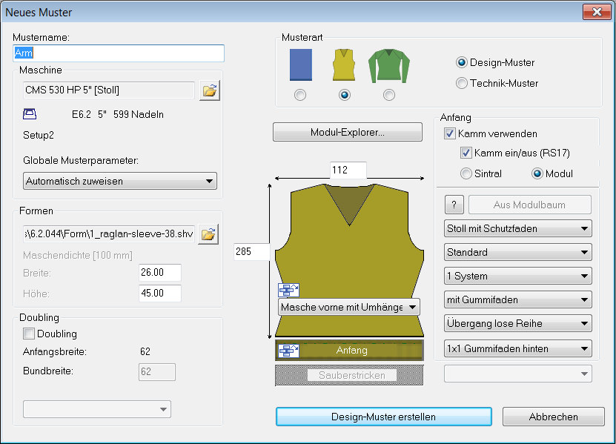Click the knitting machine icon
This screenshot has height=444, width=616.
pyautogui.click(x=31, y=114)
